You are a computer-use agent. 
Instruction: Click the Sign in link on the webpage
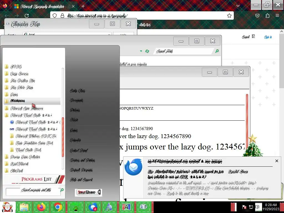(x=268, y=37)
